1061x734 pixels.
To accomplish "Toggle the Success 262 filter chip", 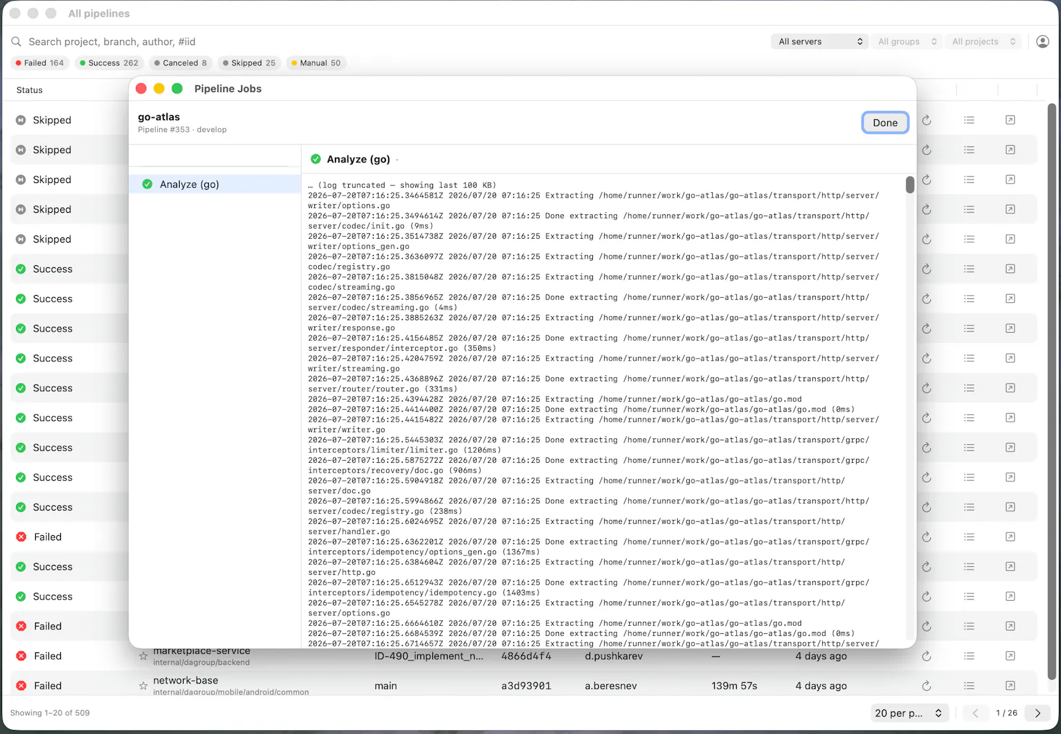I will [x=109, y=63].
